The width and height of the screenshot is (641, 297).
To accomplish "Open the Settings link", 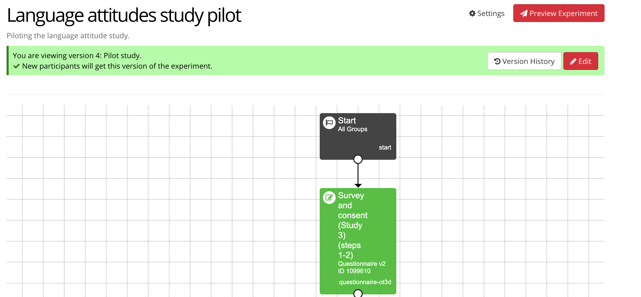I will tap(490, 13).
